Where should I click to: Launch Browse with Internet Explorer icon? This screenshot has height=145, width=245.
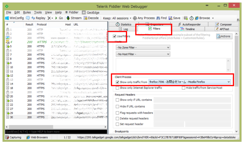pos(202,18)
